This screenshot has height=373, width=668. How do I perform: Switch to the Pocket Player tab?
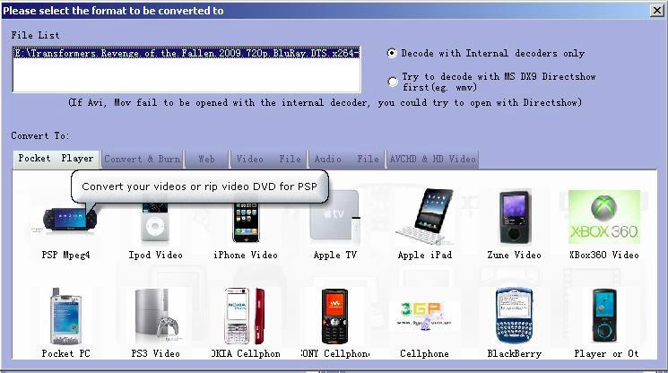click(x=56, y=159)
